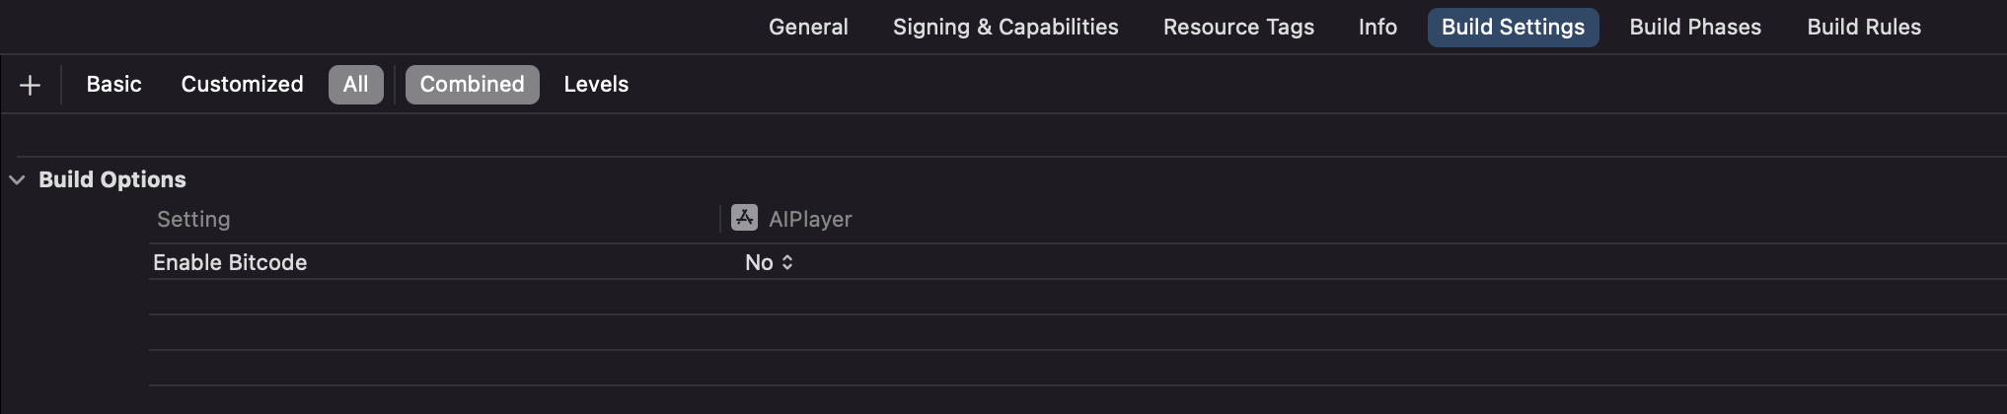Image resolution: width=2007 pixels, height=414 pixels.
Task: Click the stepper arrows beside No
Action: click(x=787, y=262)
